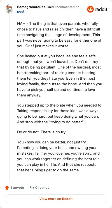Click the final line "that her siblings get to do the same."
Screen dimensions: 112x208
(x=48, y=170)
